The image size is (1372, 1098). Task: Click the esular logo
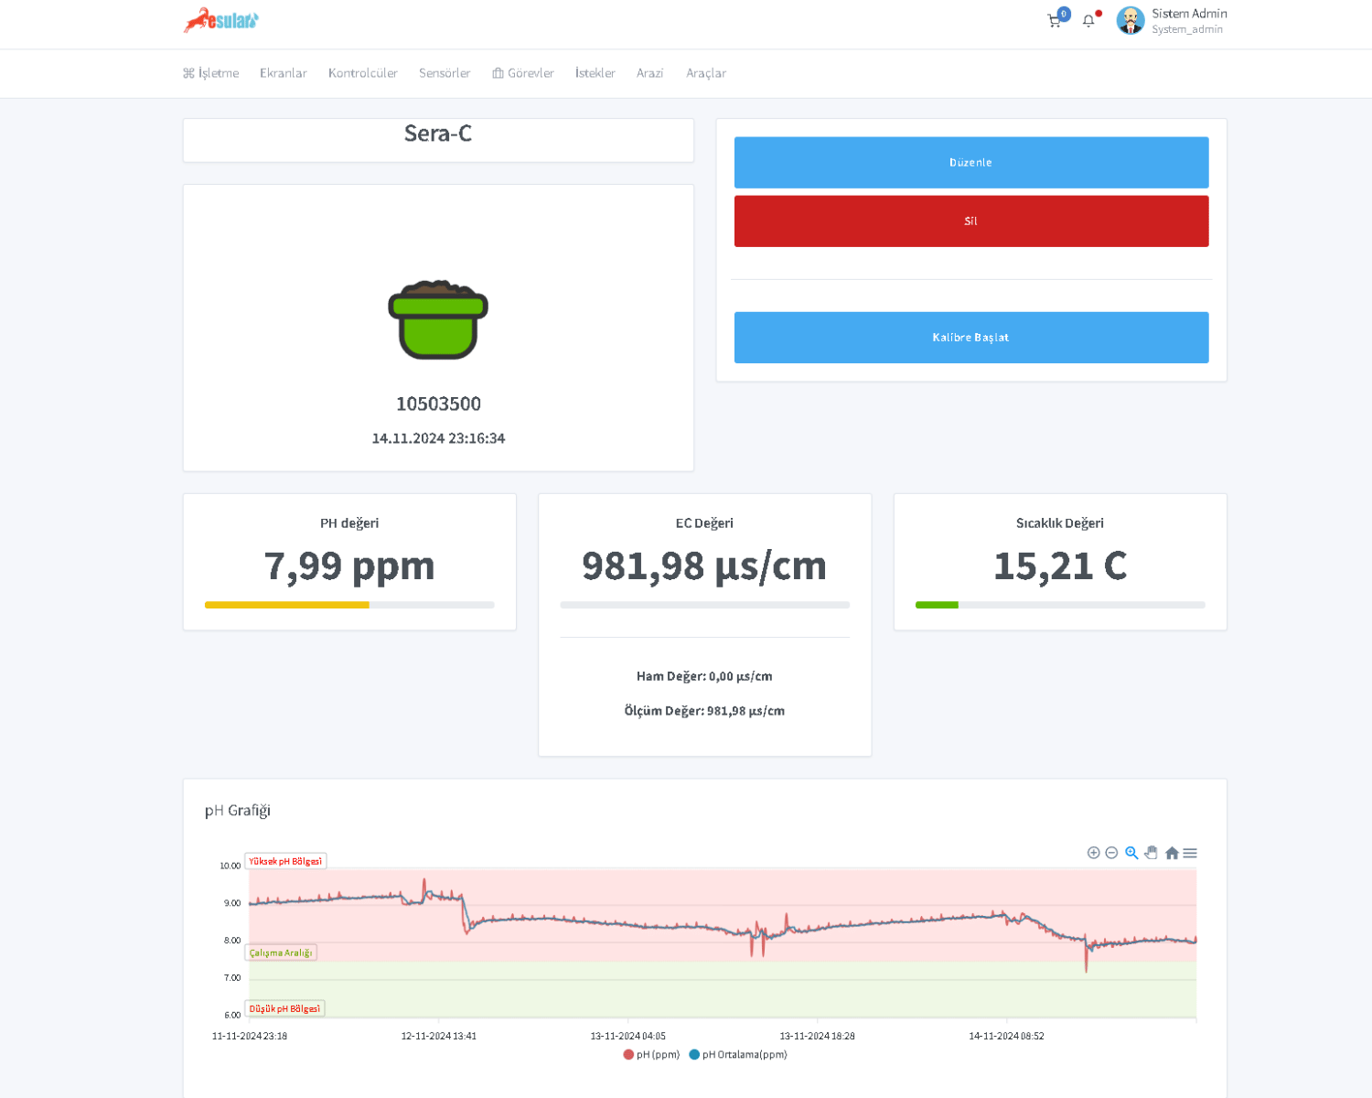[x=220, y=20]
